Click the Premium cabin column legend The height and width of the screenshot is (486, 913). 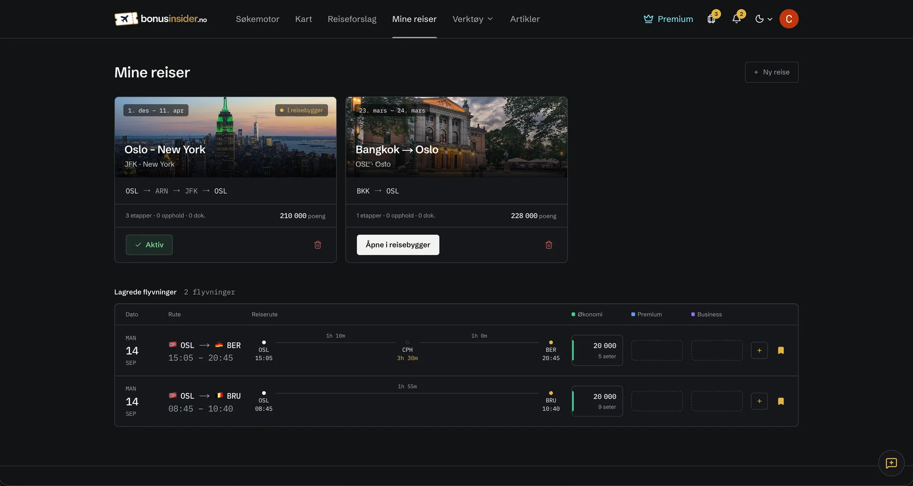point(646,314)
